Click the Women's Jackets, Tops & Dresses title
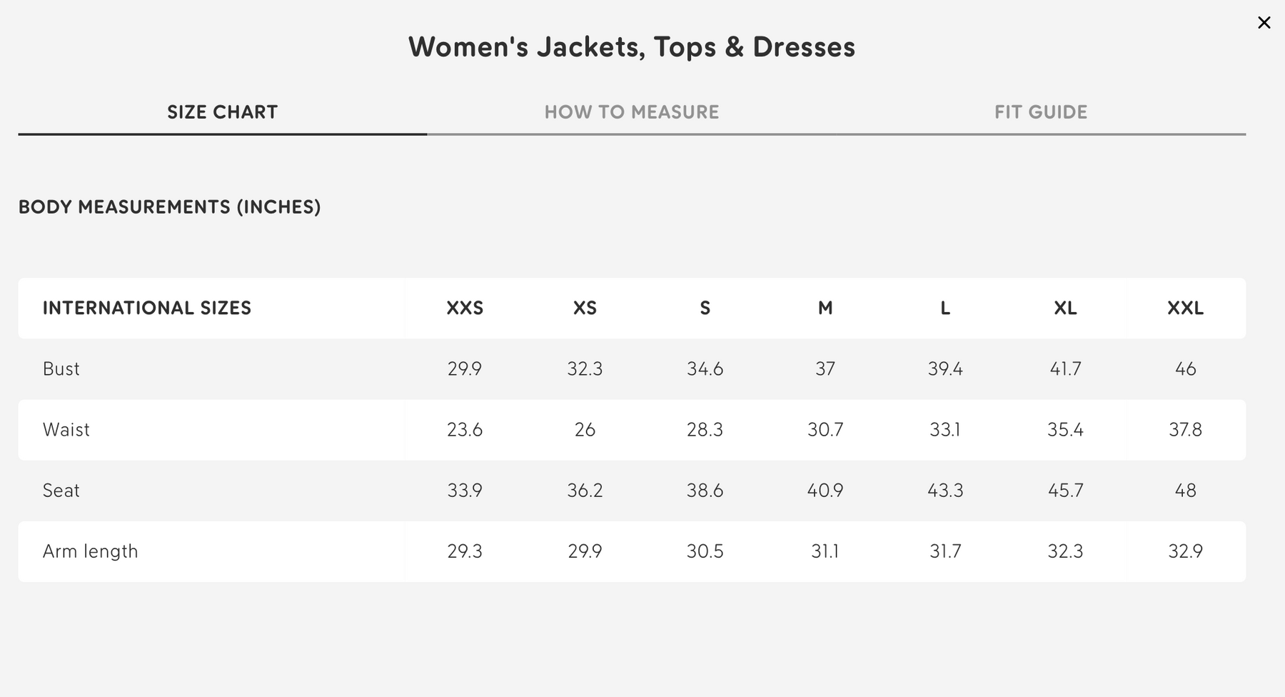 [x=631, y=47]
